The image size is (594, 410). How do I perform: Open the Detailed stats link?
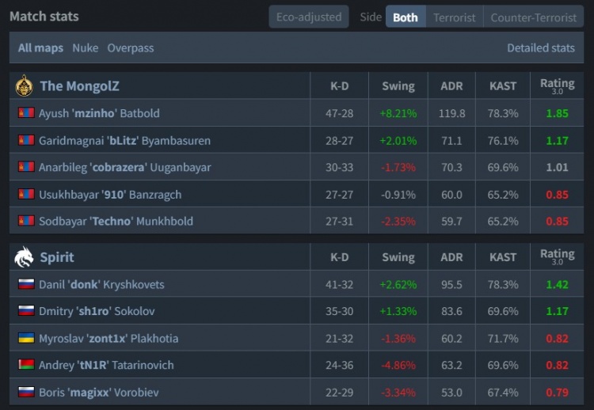541,47
